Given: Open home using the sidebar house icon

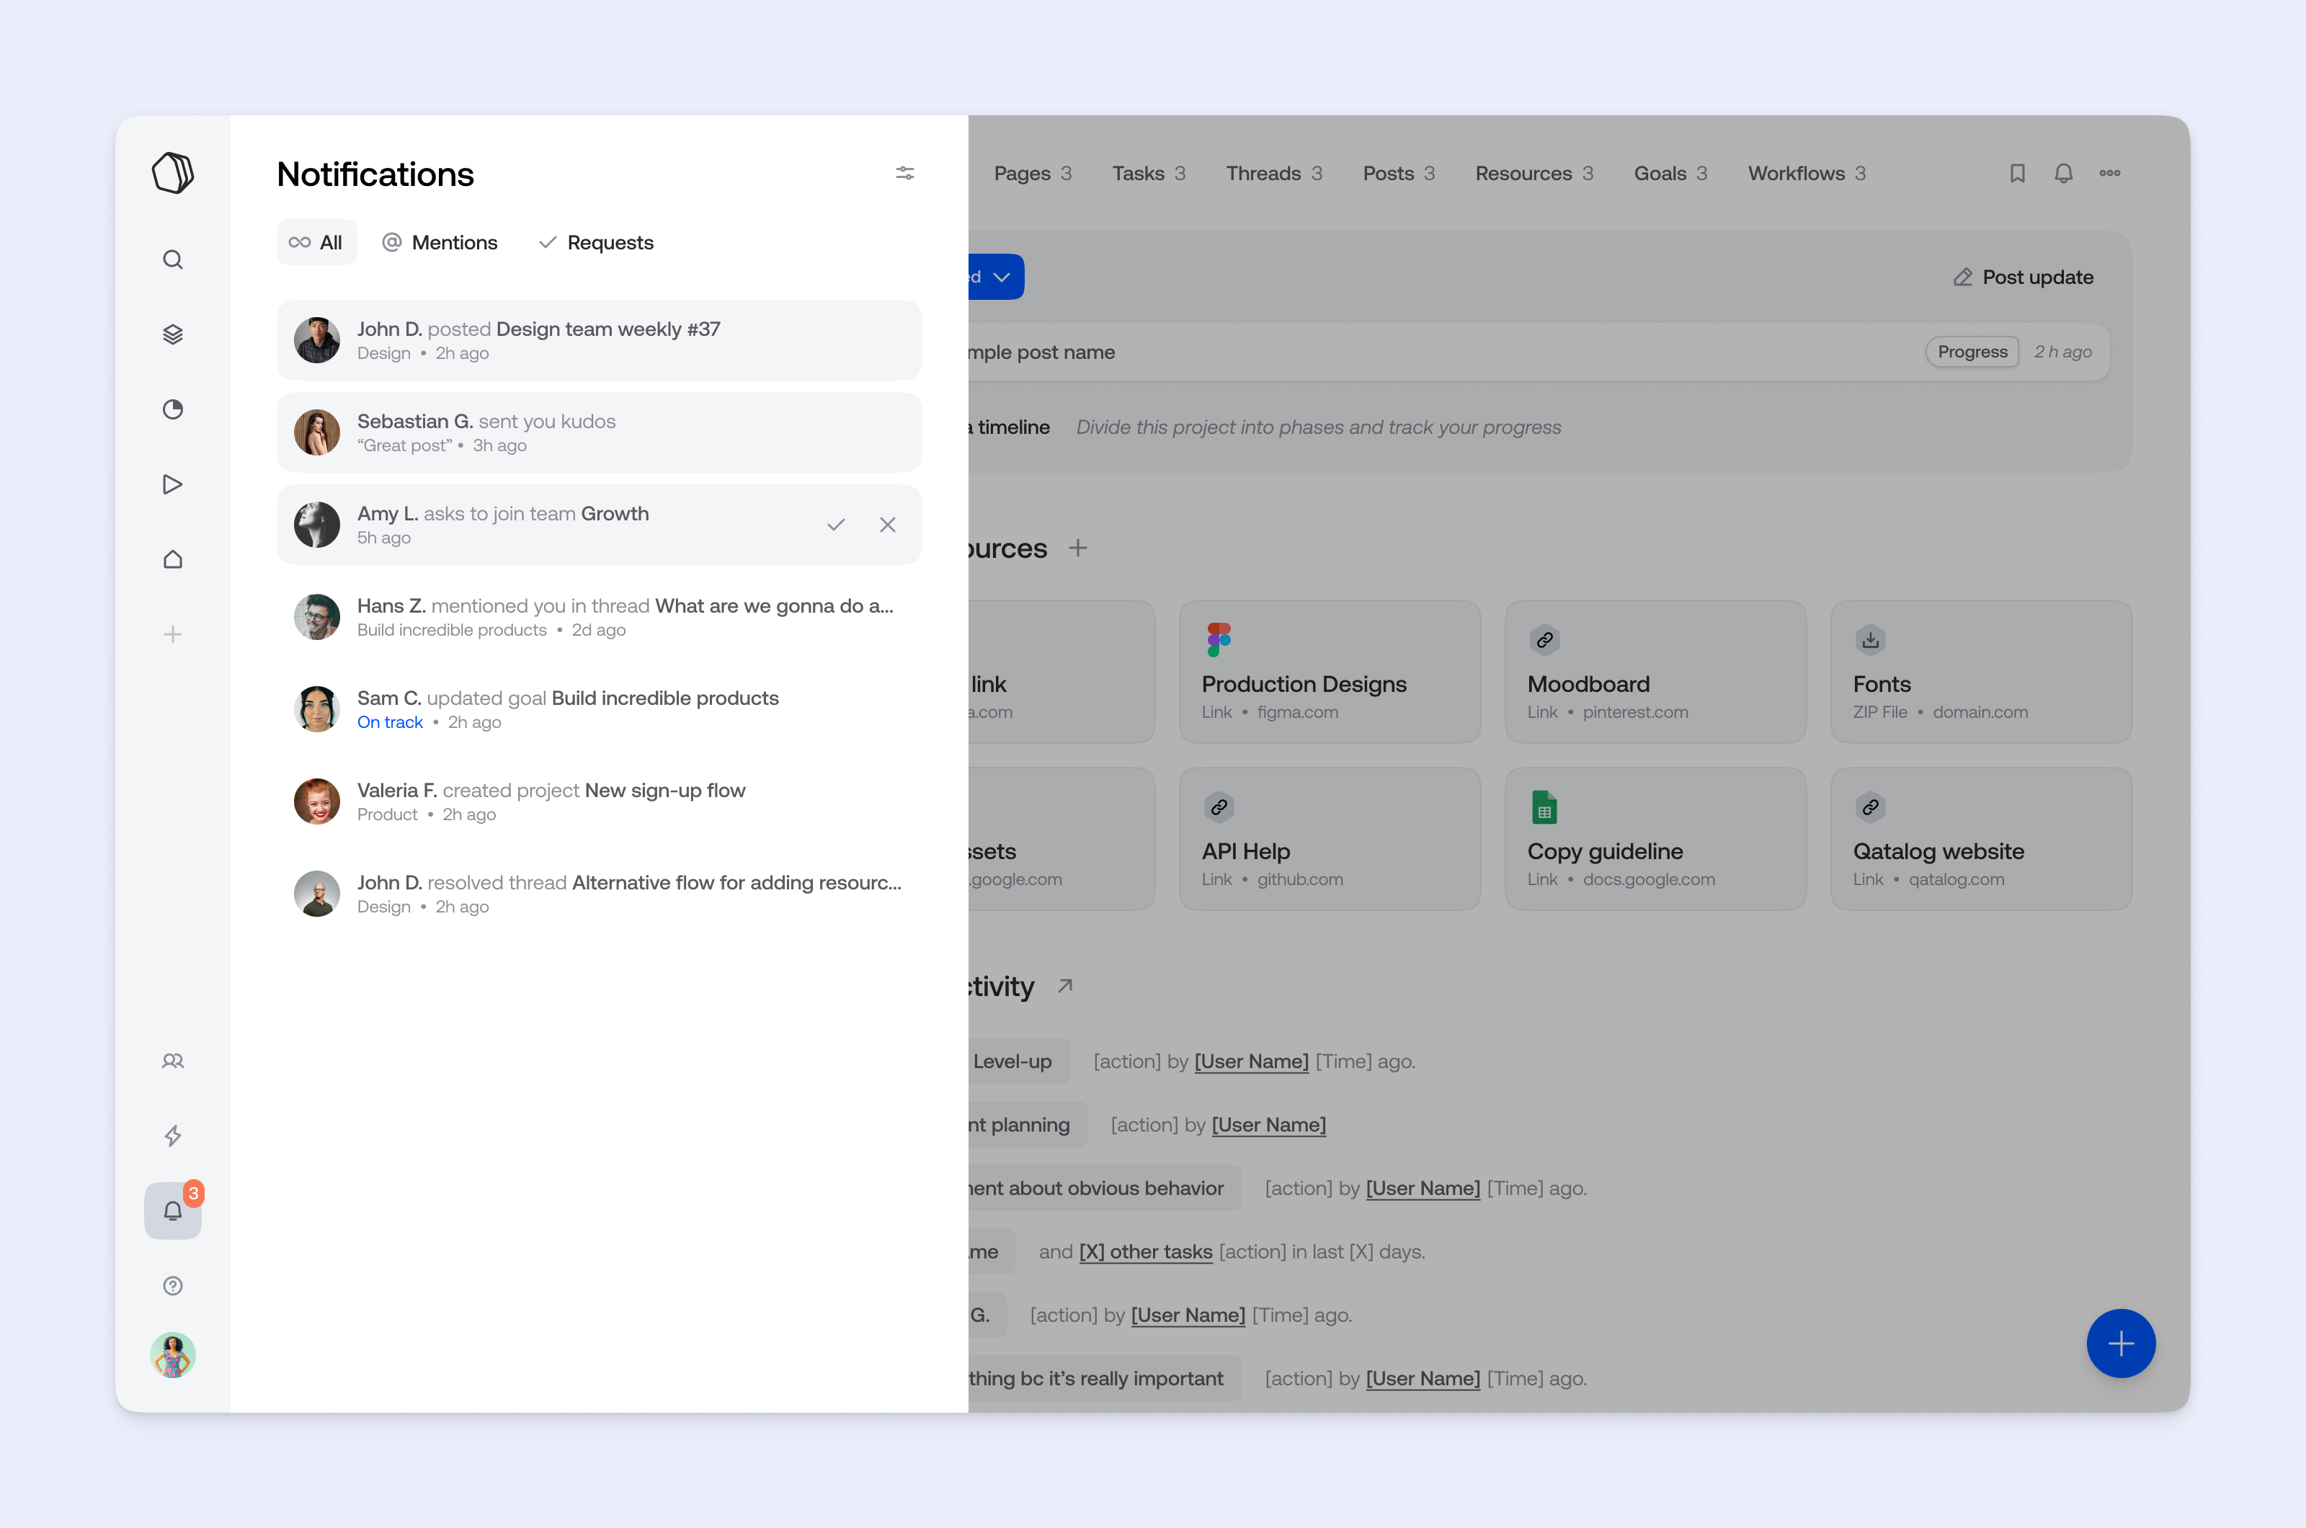Looking at the screenshot, I should point(172,559).
